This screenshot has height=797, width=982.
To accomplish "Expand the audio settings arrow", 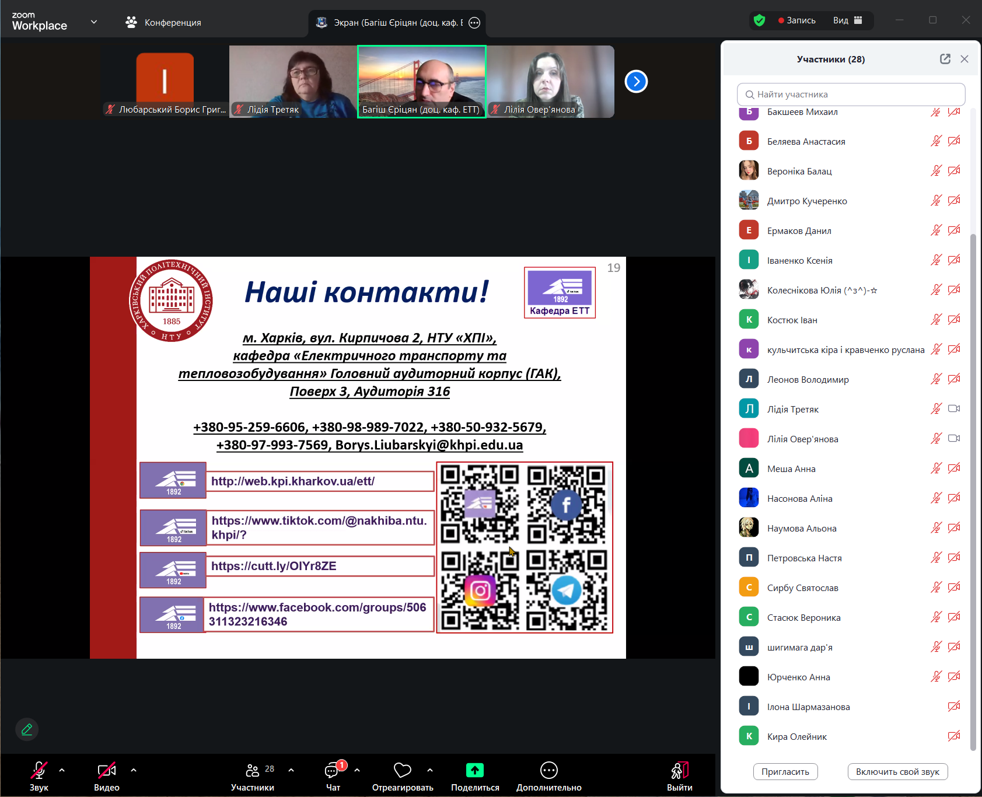I will (62, 770).
